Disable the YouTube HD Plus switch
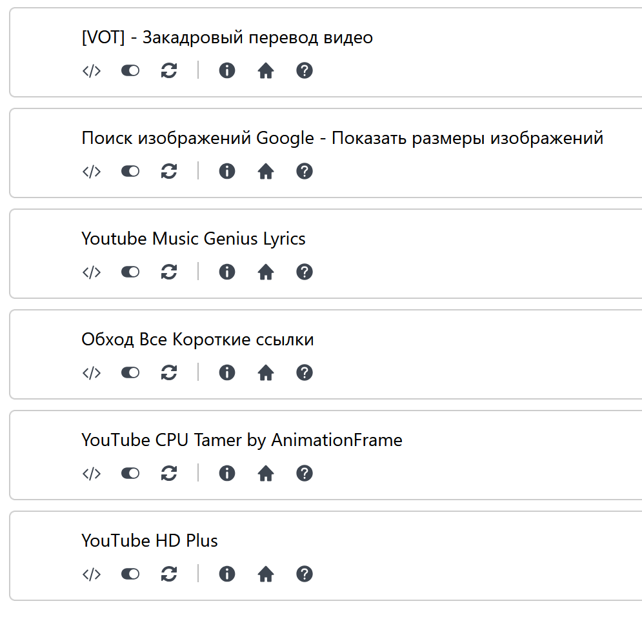 coord(130,574)
